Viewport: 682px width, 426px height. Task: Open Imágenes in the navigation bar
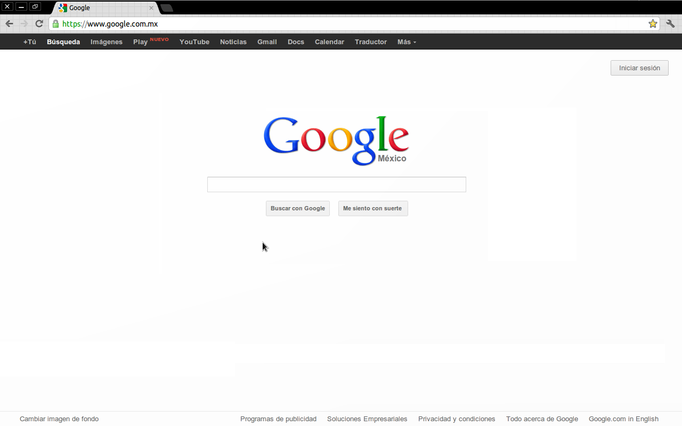(107, 42)
